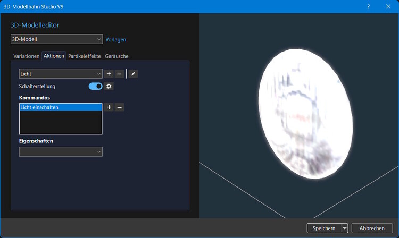Add a command to the Kommandos list

109,107
